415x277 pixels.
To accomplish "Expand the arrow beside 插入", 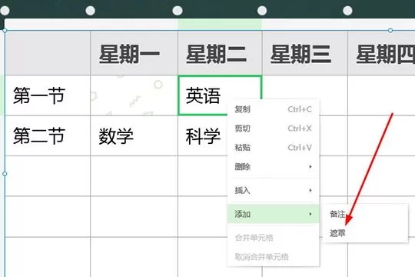I will [310, 190].
